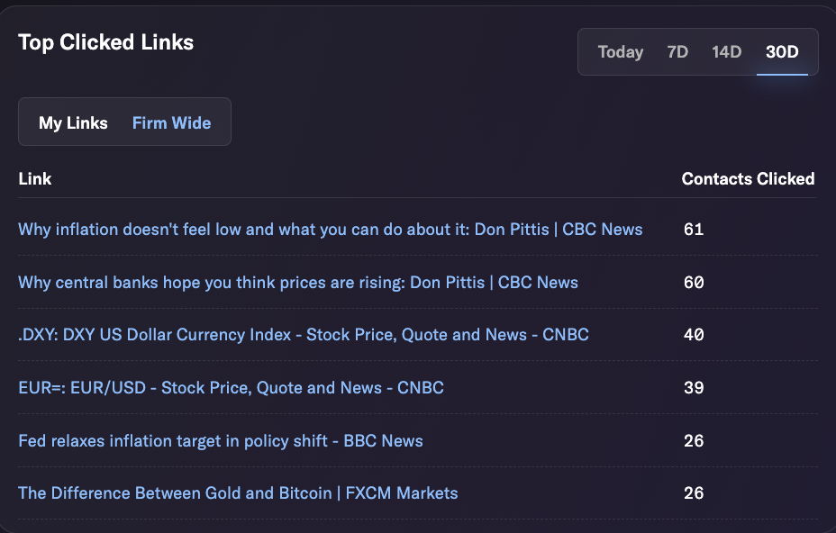The height and width of the screenshot is (533, 836).
Task: Open the 'Why inflation doesn't feel low' link
Action: (x=330, y=230)
